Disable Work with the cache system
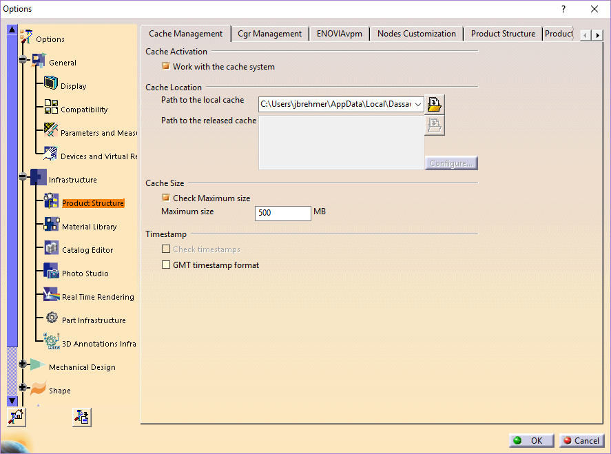This screenshot has height=454, width=611. coord(165,66)
